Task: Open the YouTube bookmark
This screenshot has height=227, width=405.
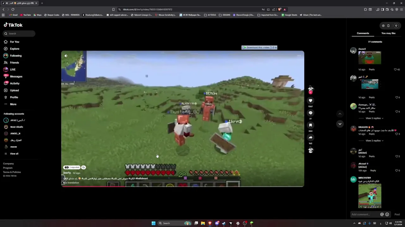Action: [x=26, y=15]
